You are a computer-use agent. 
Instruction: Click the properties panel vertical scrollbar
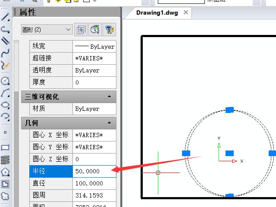(x=16, y=123)
